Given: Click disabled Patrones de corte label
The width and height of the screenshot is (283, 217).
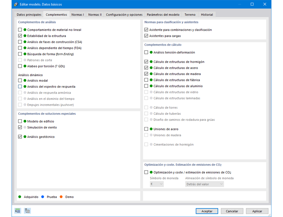Looking at the screenshot, I should click(x=39, y=60).
